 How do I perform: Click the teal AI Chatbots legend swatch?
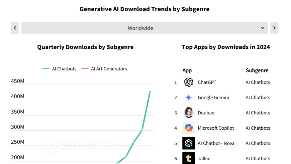click(x=46, y=69)
